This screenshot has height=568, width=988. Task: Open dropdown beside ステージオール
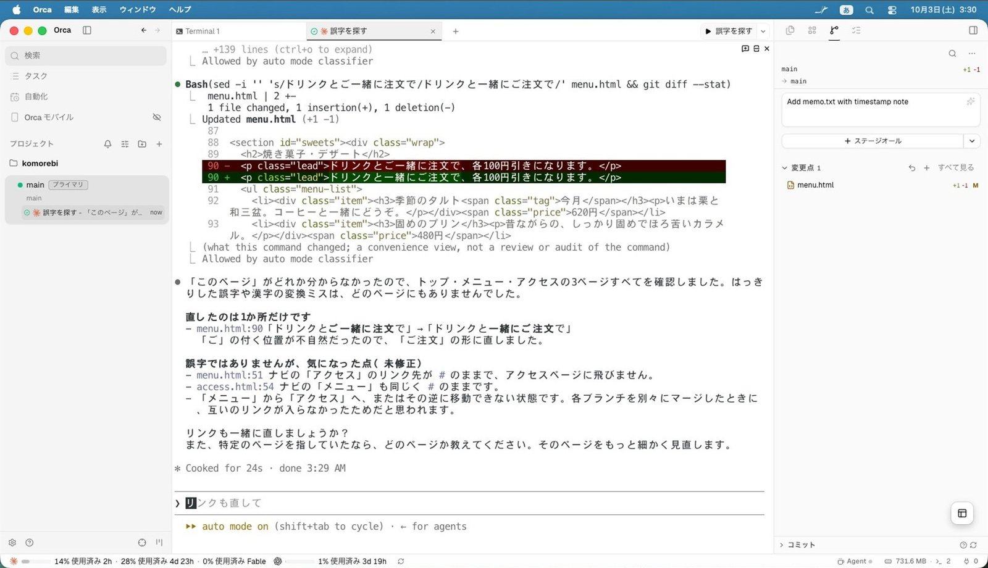point(972,141)
